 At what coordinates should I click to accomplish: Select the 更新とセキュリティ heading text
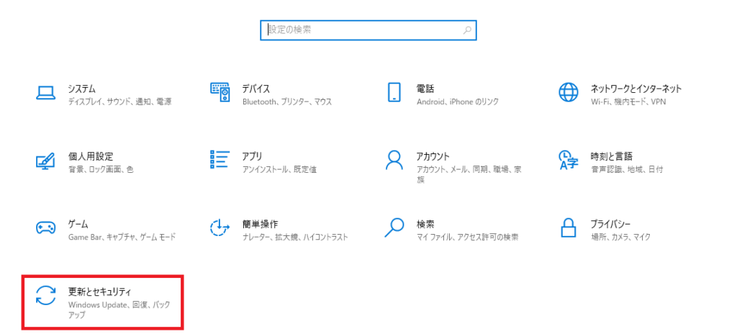pyautogui.click(x=105, y=291)
